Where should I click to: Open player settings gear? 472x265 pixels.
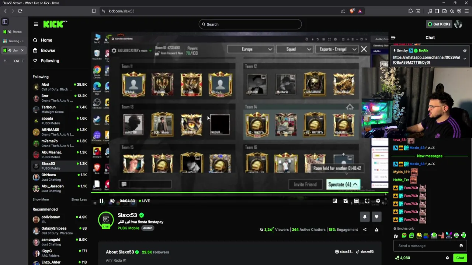coord(378,201)
